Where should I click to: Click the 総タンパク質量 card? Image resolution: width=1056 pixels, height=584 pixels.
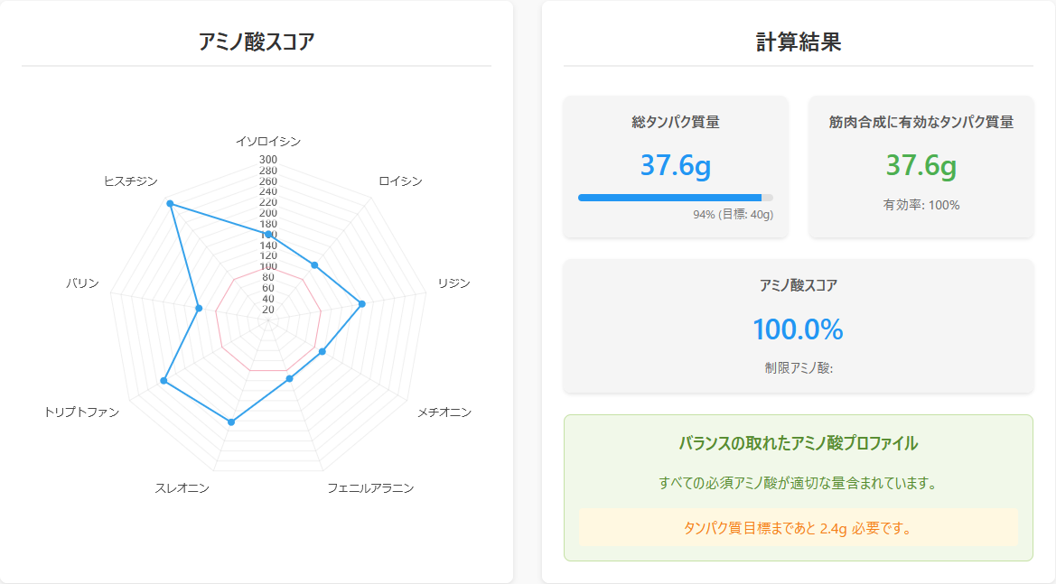[x=675, y=167]
